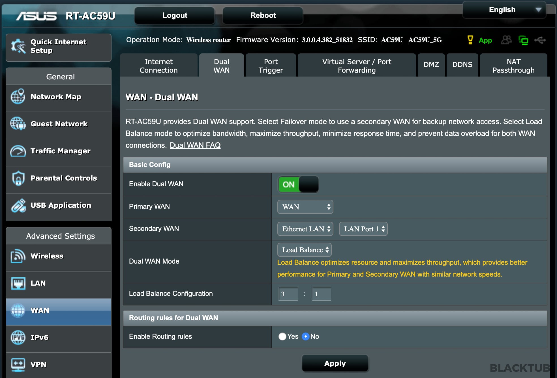557x378 pixels.
Task: Select No for Enable Routing rules
Action: pyautogui.click(x=305, y=336)
